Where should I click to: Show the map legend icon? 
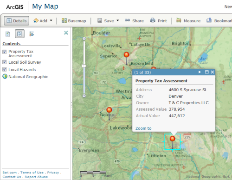tap(32, 34)
